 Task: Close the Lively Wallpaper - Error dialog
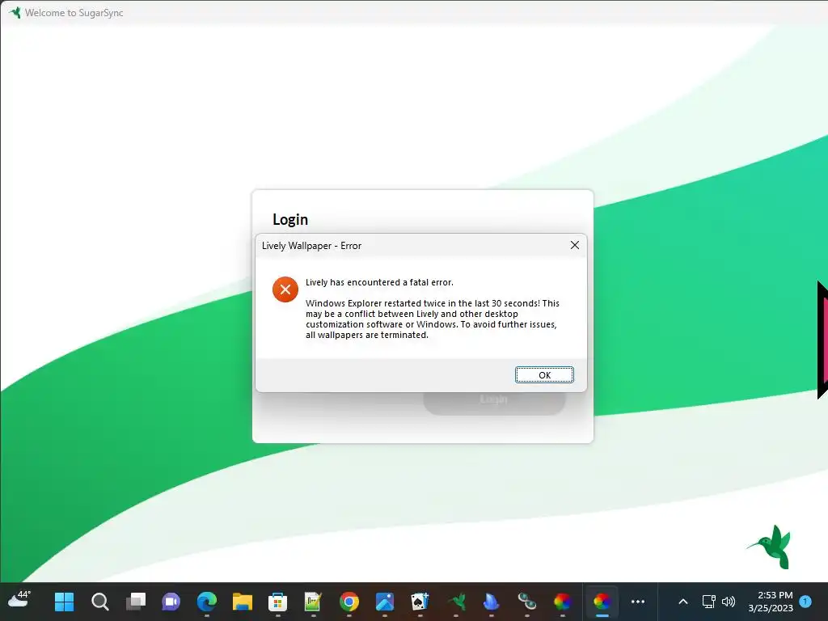coord(575,245)
